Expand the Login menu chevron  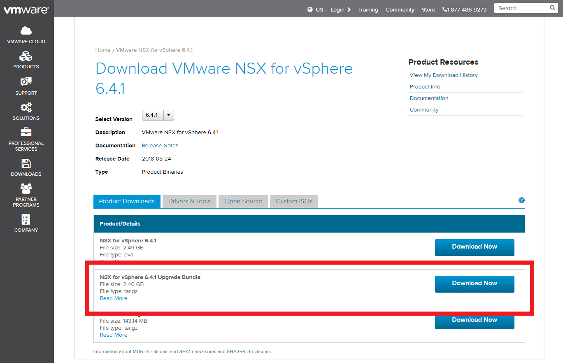click(348, 9)
